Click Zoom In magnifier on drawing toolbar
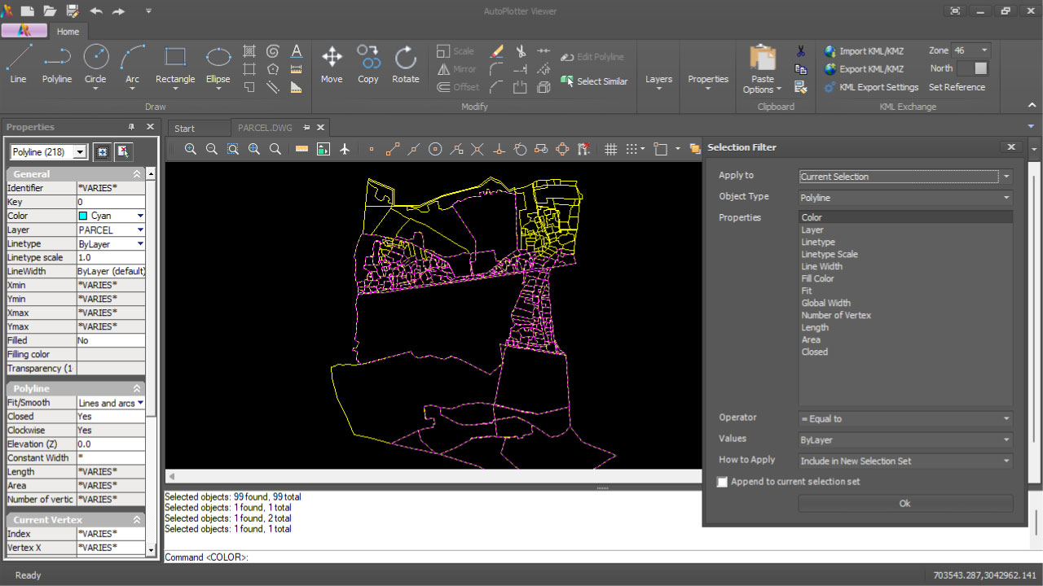Screen dimensions: 1043x586 pyautogui.click(x=191, y=149)
